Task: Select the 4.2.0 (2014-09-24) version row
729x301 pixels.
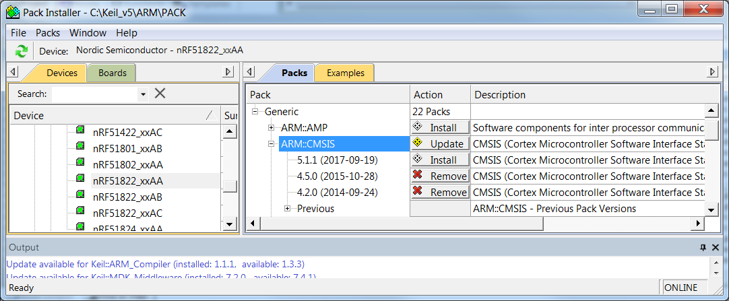Action: coord(337,193)
